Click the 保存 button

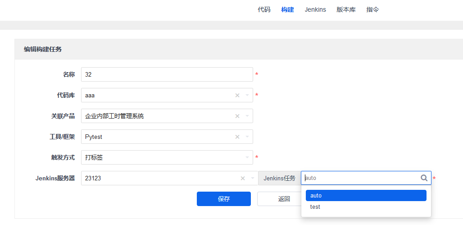224,199
